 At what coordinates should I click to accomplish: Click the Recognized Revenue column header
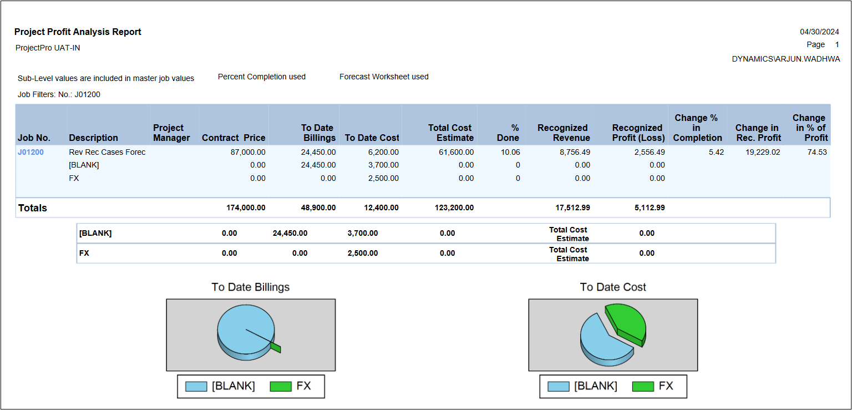(x=562, y=133)
